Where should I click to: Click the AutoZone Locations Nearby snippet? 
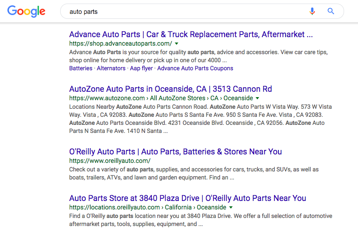[200, 119]
